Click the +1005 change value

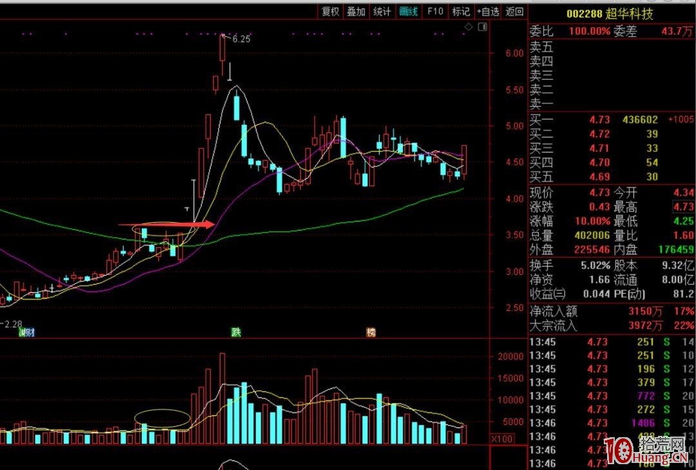[680, 120]
